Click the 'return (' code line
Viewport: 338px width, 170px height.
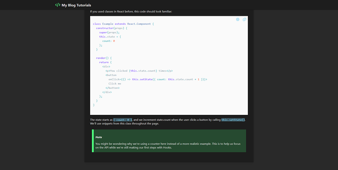point(105,62)
